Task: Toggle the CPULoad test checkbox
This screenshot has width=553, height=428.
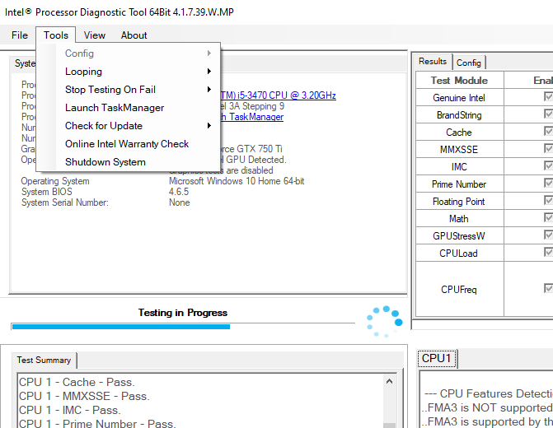Action: pyautogui.click(x=548, y=252)
